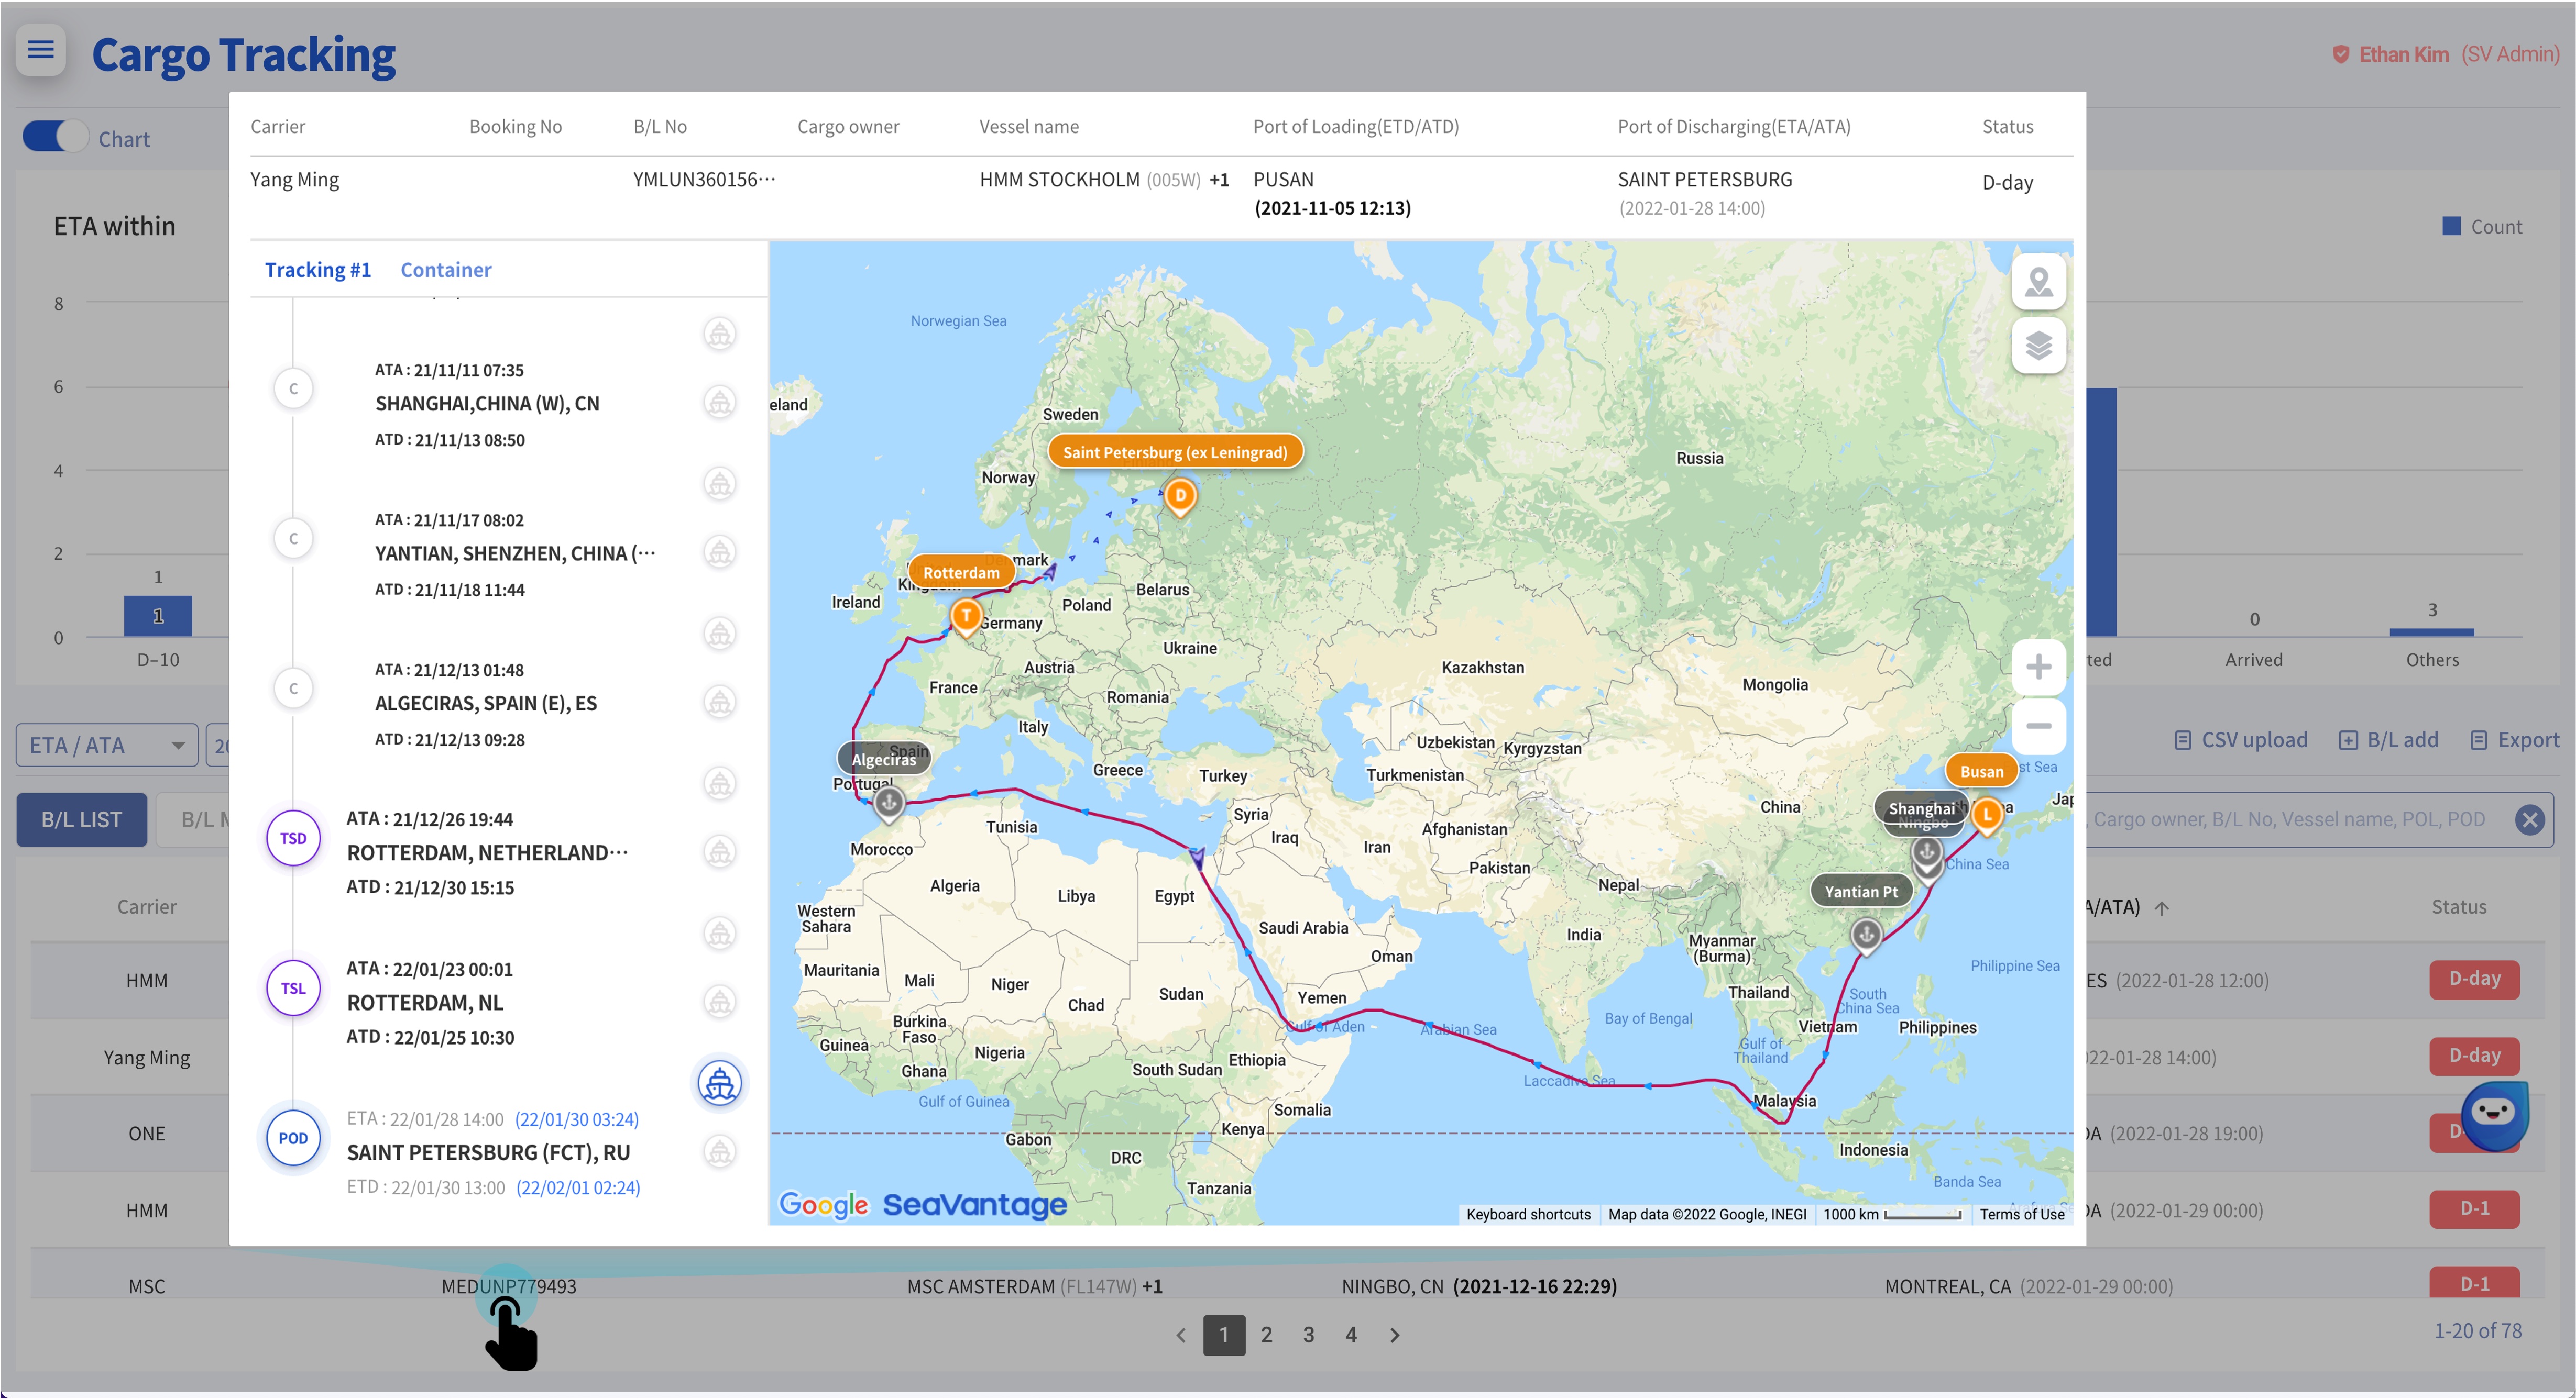Go to next page arrow
Screen dimensions: 2576x1399
(x=1395, y=1335)
